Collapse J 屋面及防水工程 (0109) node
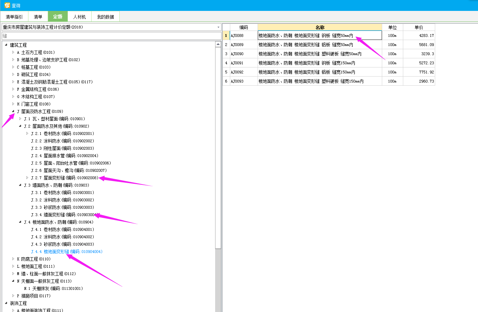 (x=13, y=111)
